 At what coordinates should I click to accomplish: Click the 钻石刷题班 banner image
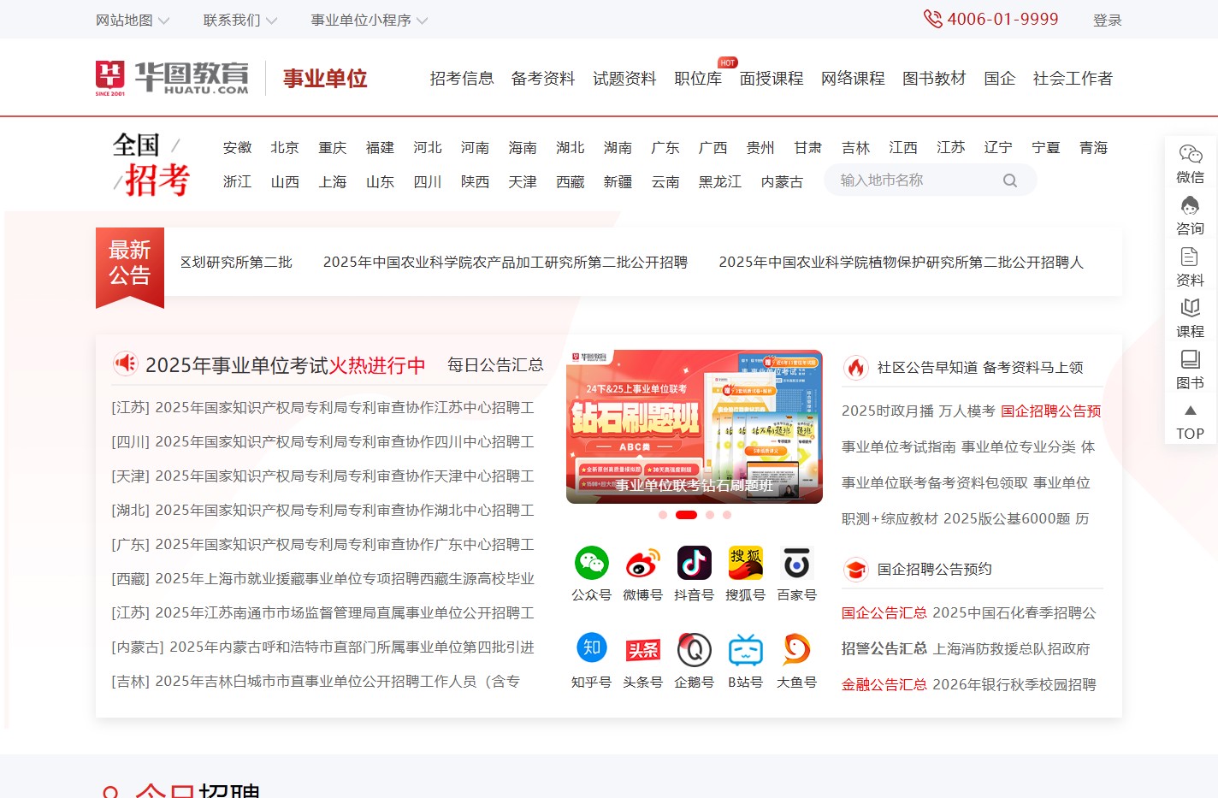click(x=695, y=426)
